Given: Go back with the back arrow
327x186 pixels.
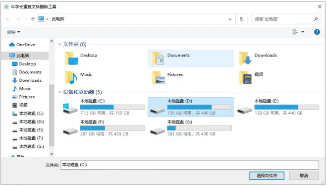Looking at the screenshot, I should (x=8, y=19).
